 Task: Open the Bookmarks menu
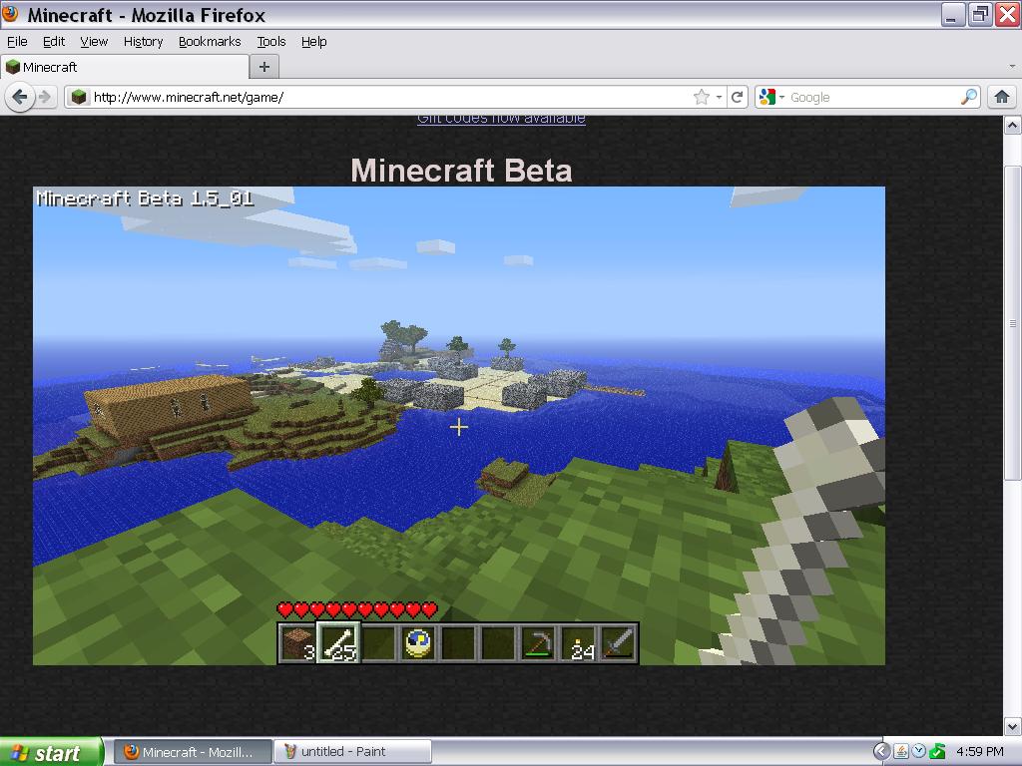pyautogui.click(x=210, y=42)
